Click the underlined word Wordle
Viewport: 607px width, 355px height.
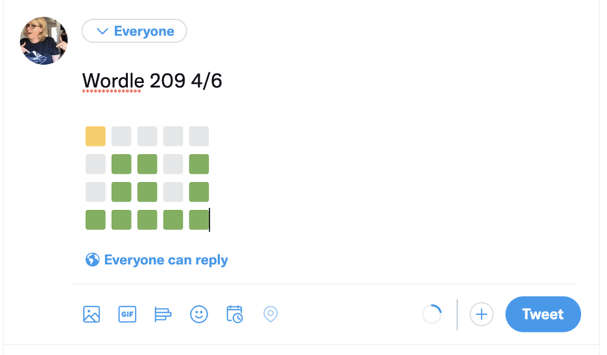(112, 81)
